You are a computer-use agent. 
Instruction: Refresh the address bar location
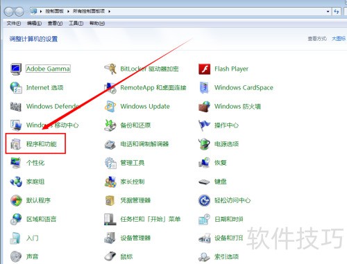click(x=337, y=11)
